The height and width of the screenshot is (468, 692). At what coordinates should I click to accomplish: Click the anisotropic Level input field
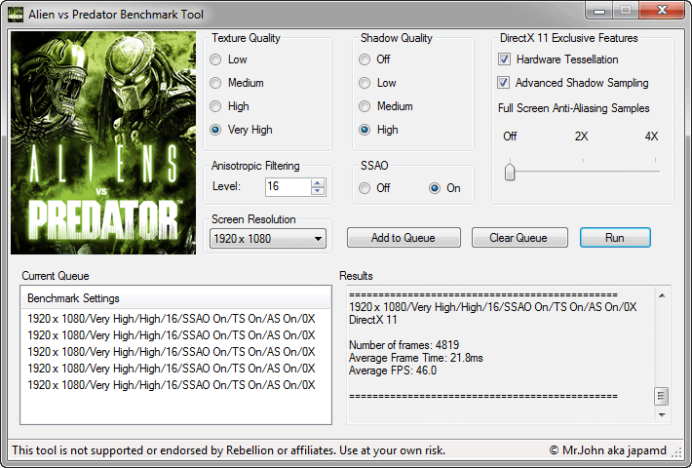(288, 187)
